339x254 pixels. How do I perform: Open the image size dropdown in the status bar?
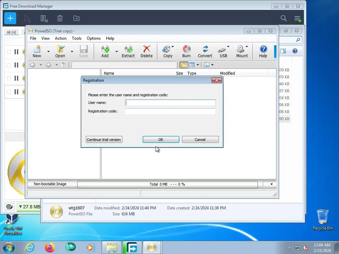click(269, 184)
